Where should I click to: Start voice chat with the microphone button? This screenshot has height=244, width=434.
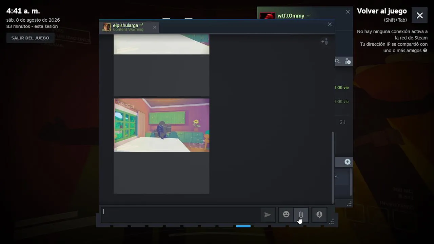coord(319,215)
